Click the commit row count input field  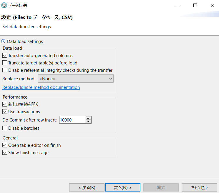(72, 120)
